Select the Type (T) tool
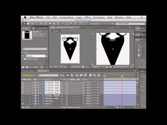167x125 pixels. click(x=58, y=24)
